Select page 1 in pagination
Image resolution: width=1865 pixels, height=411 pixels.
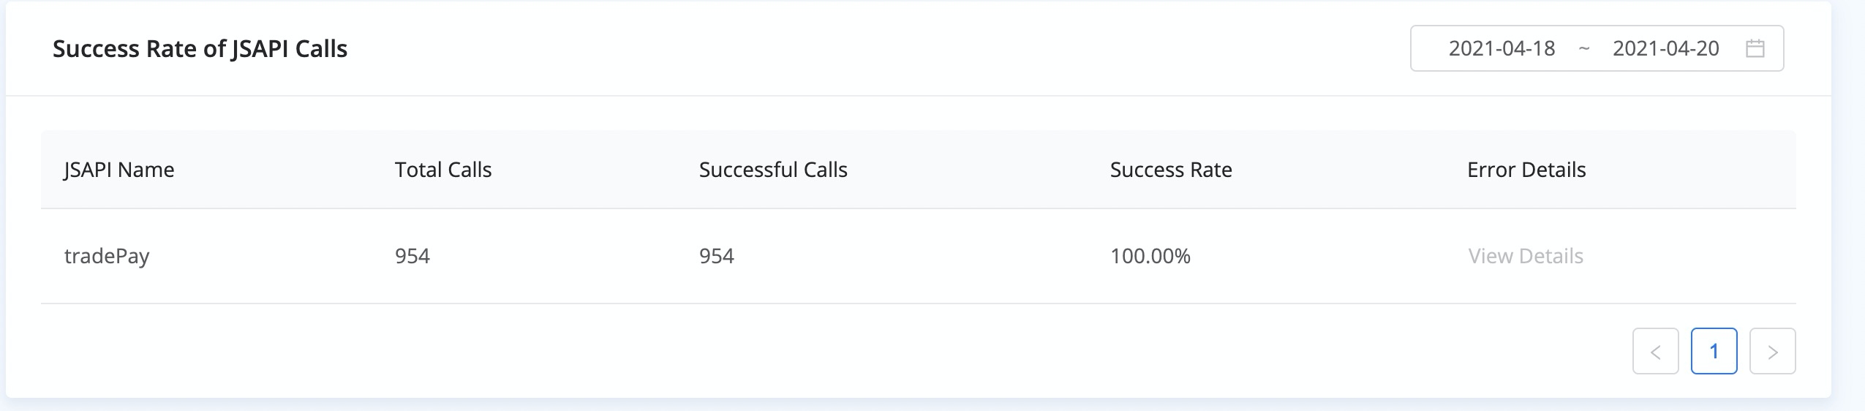point(1714,352)
